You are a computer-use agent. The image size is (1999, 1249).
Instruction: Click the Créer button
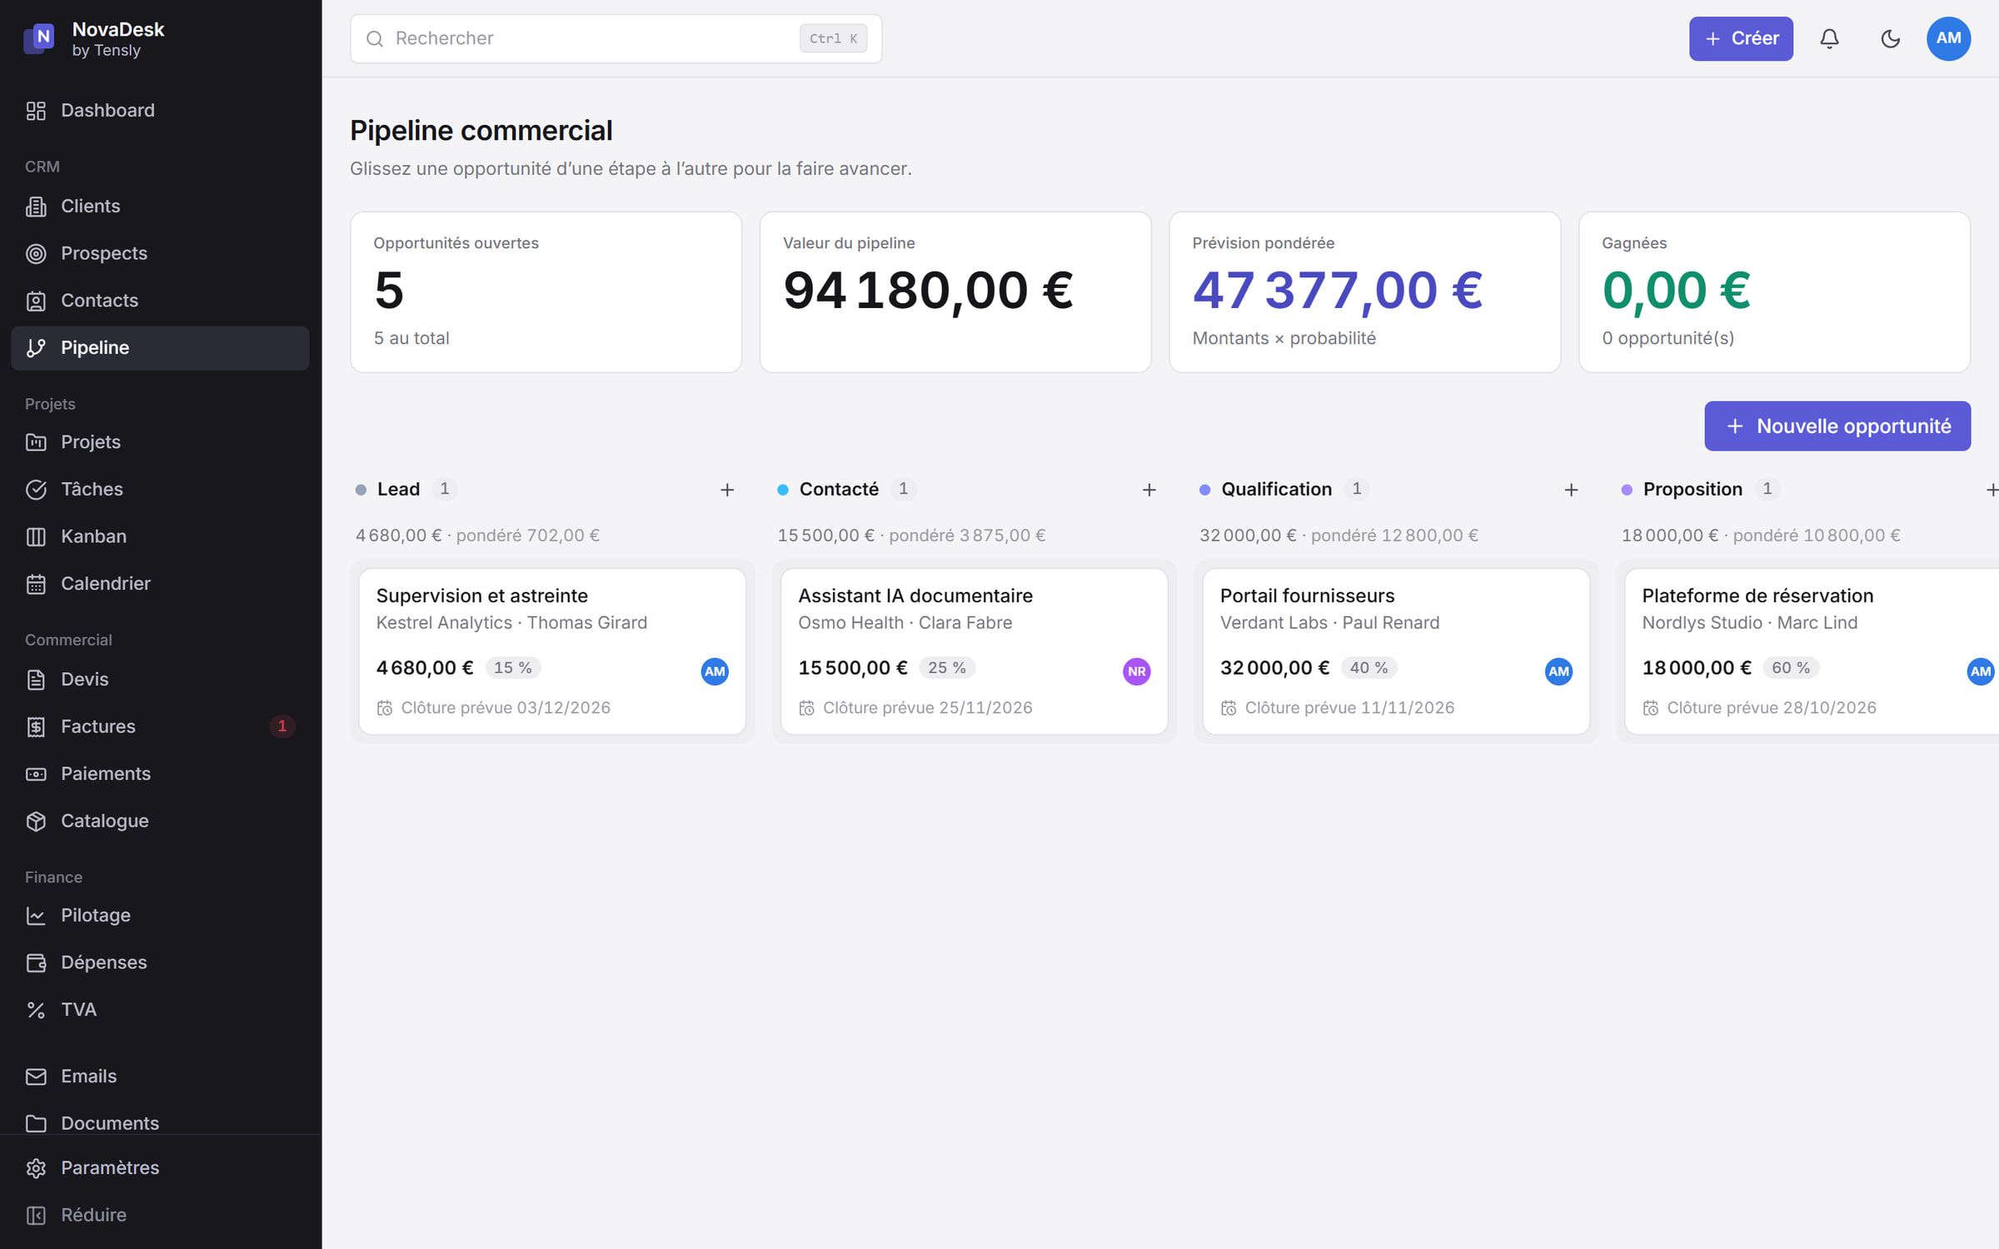coord(1741,38)
